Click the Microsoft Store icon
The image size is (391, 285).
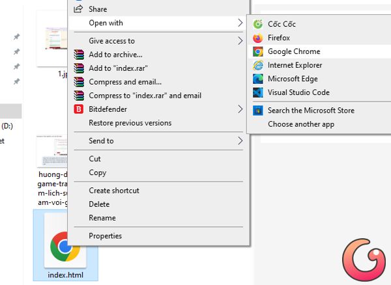pos(257,111)
